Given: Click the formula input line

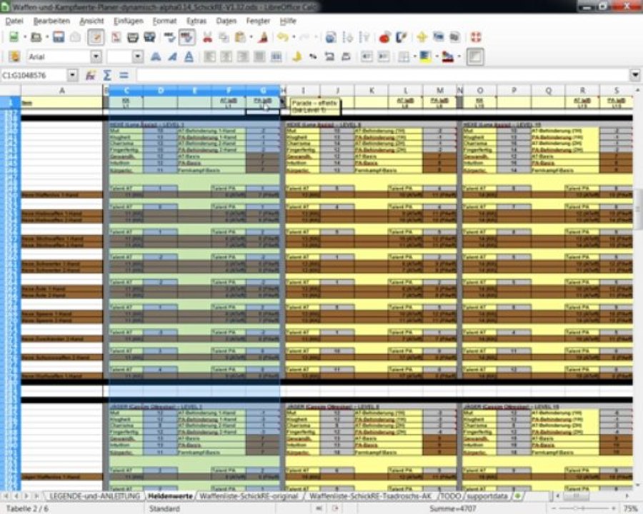Looking at the screenshot, I should coord(384,75).
